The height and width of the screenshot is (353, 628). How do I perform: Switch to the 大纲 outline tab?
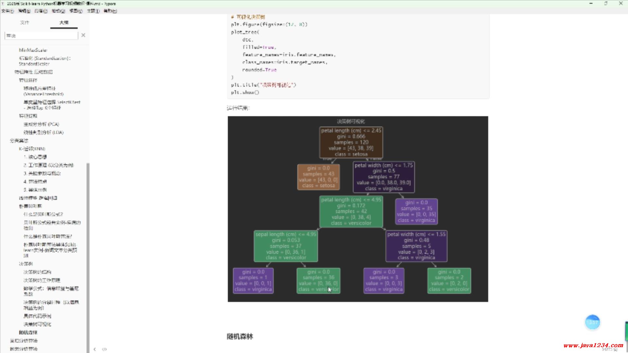[64, 23]
